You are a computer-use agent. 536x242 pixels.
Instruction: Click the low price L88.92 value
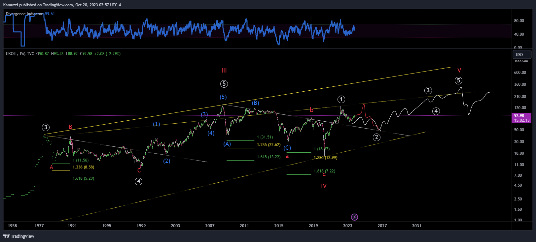click(x=72, y=54)
